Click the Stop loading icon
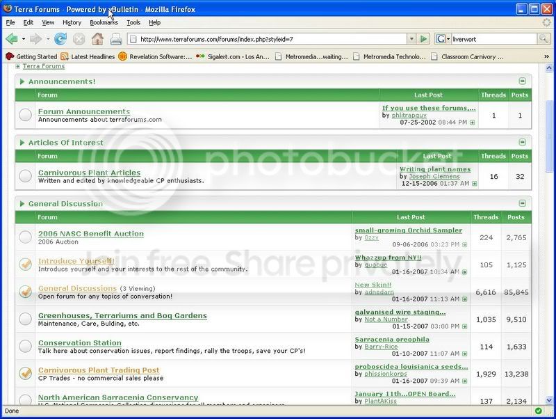Image resolution: width=556 pixels, height=419 pixels. pyautogui.click(x=79, y=39)
